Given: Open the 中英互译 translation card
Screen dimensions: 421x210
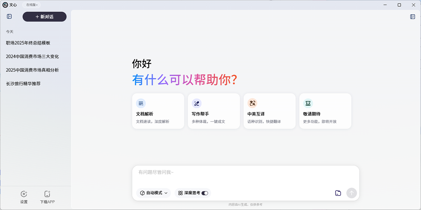Looking at the screenshot, I should point(269,111).
